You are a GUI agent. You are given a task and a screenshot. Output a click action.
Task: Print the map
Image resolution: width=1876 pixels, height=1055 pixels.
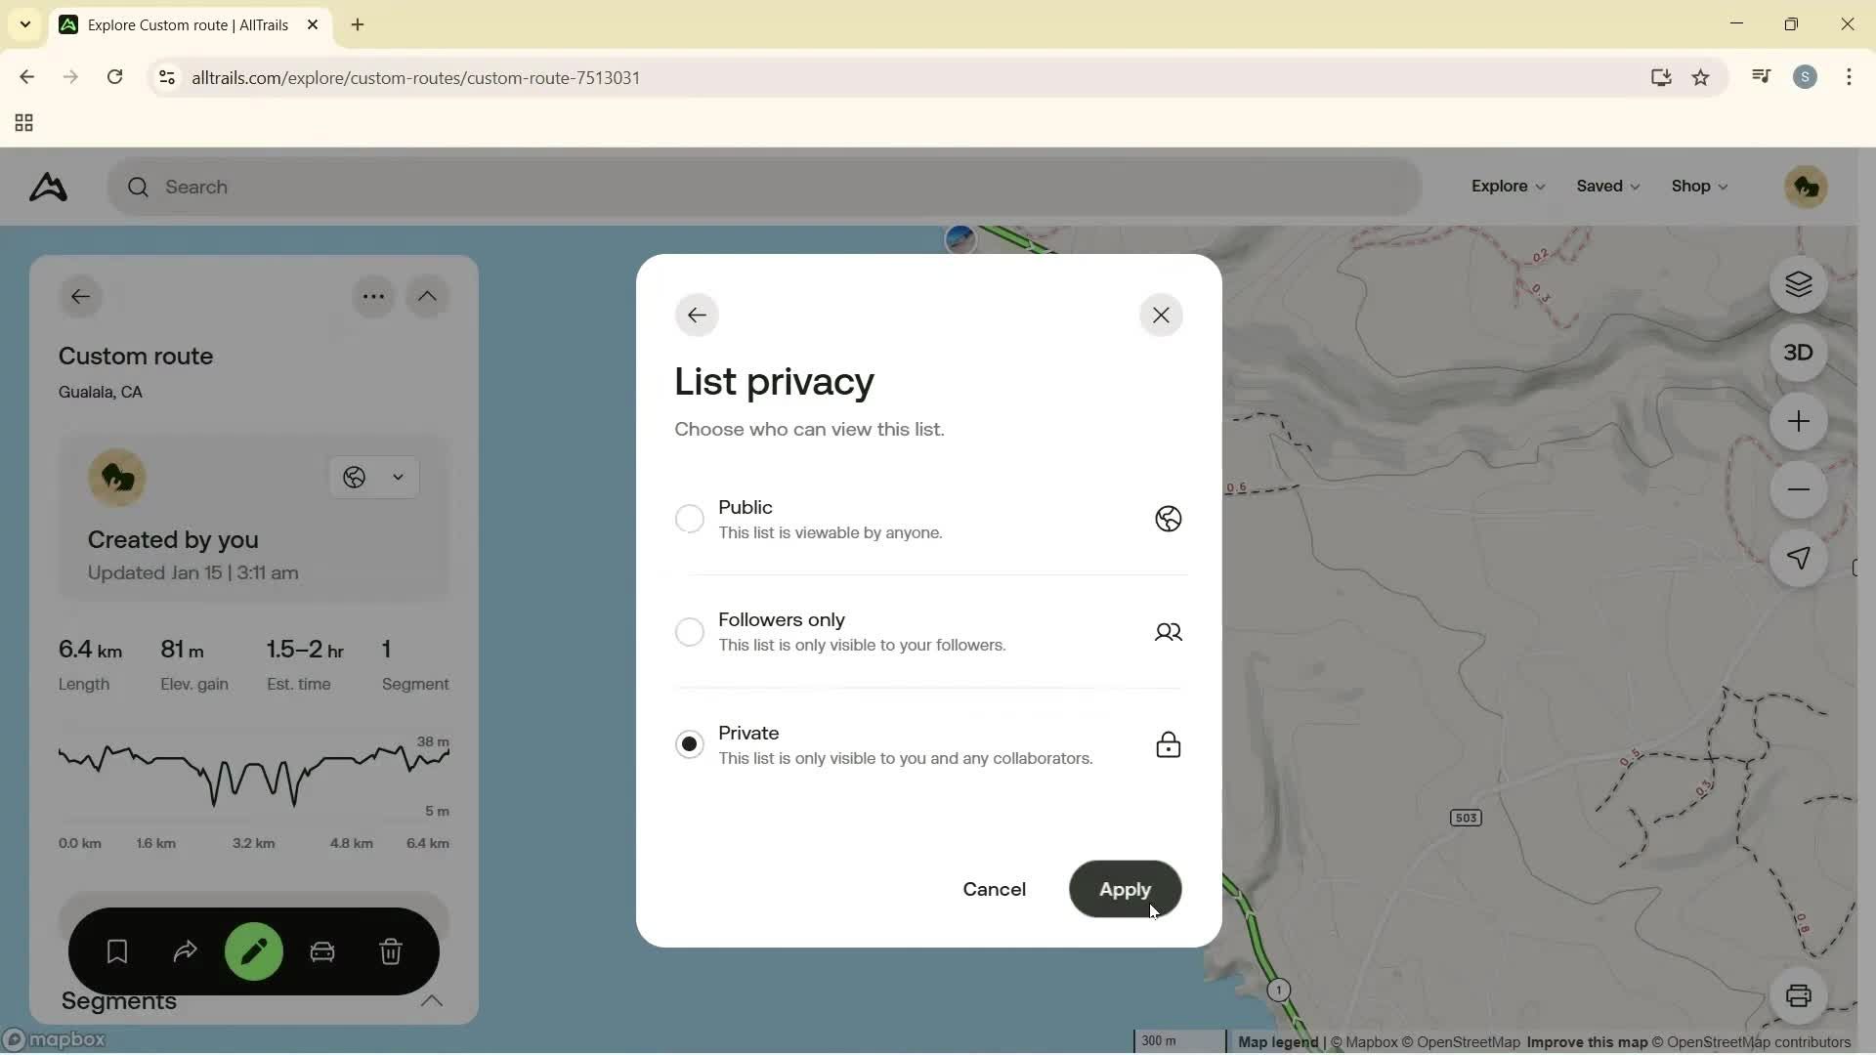1801,995
